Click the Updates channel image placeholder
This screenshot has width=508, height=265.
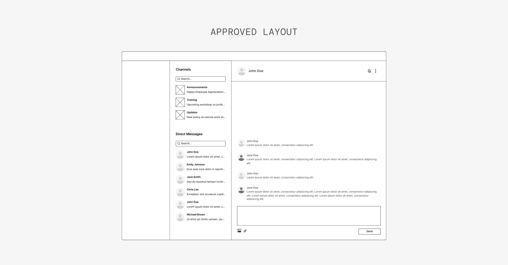pyautogui.click(x=180, y=115)
